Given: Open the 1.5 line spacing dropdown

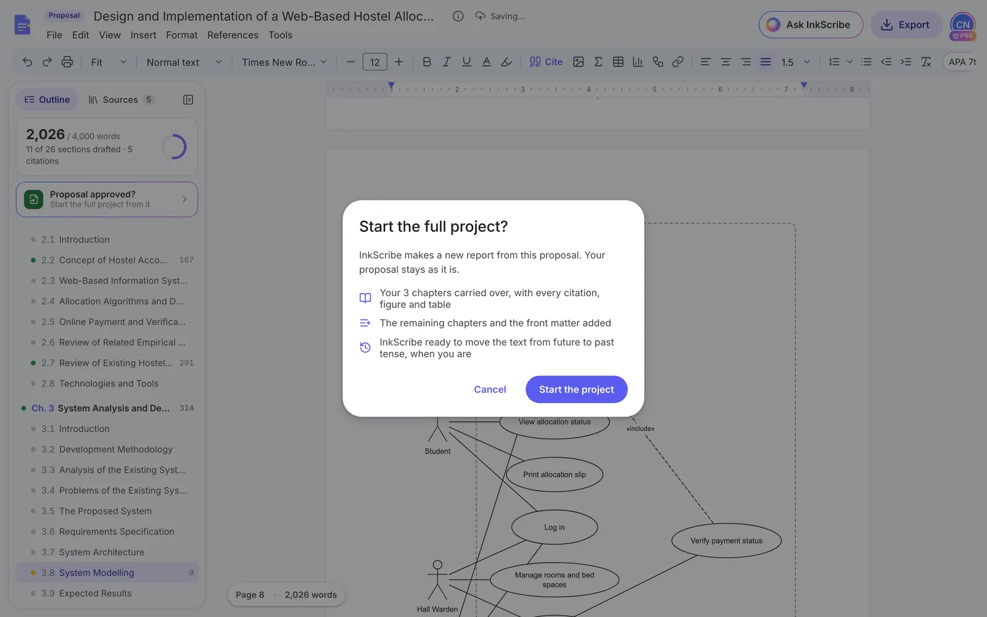Looking at the screenshot, I should point(795,62).
